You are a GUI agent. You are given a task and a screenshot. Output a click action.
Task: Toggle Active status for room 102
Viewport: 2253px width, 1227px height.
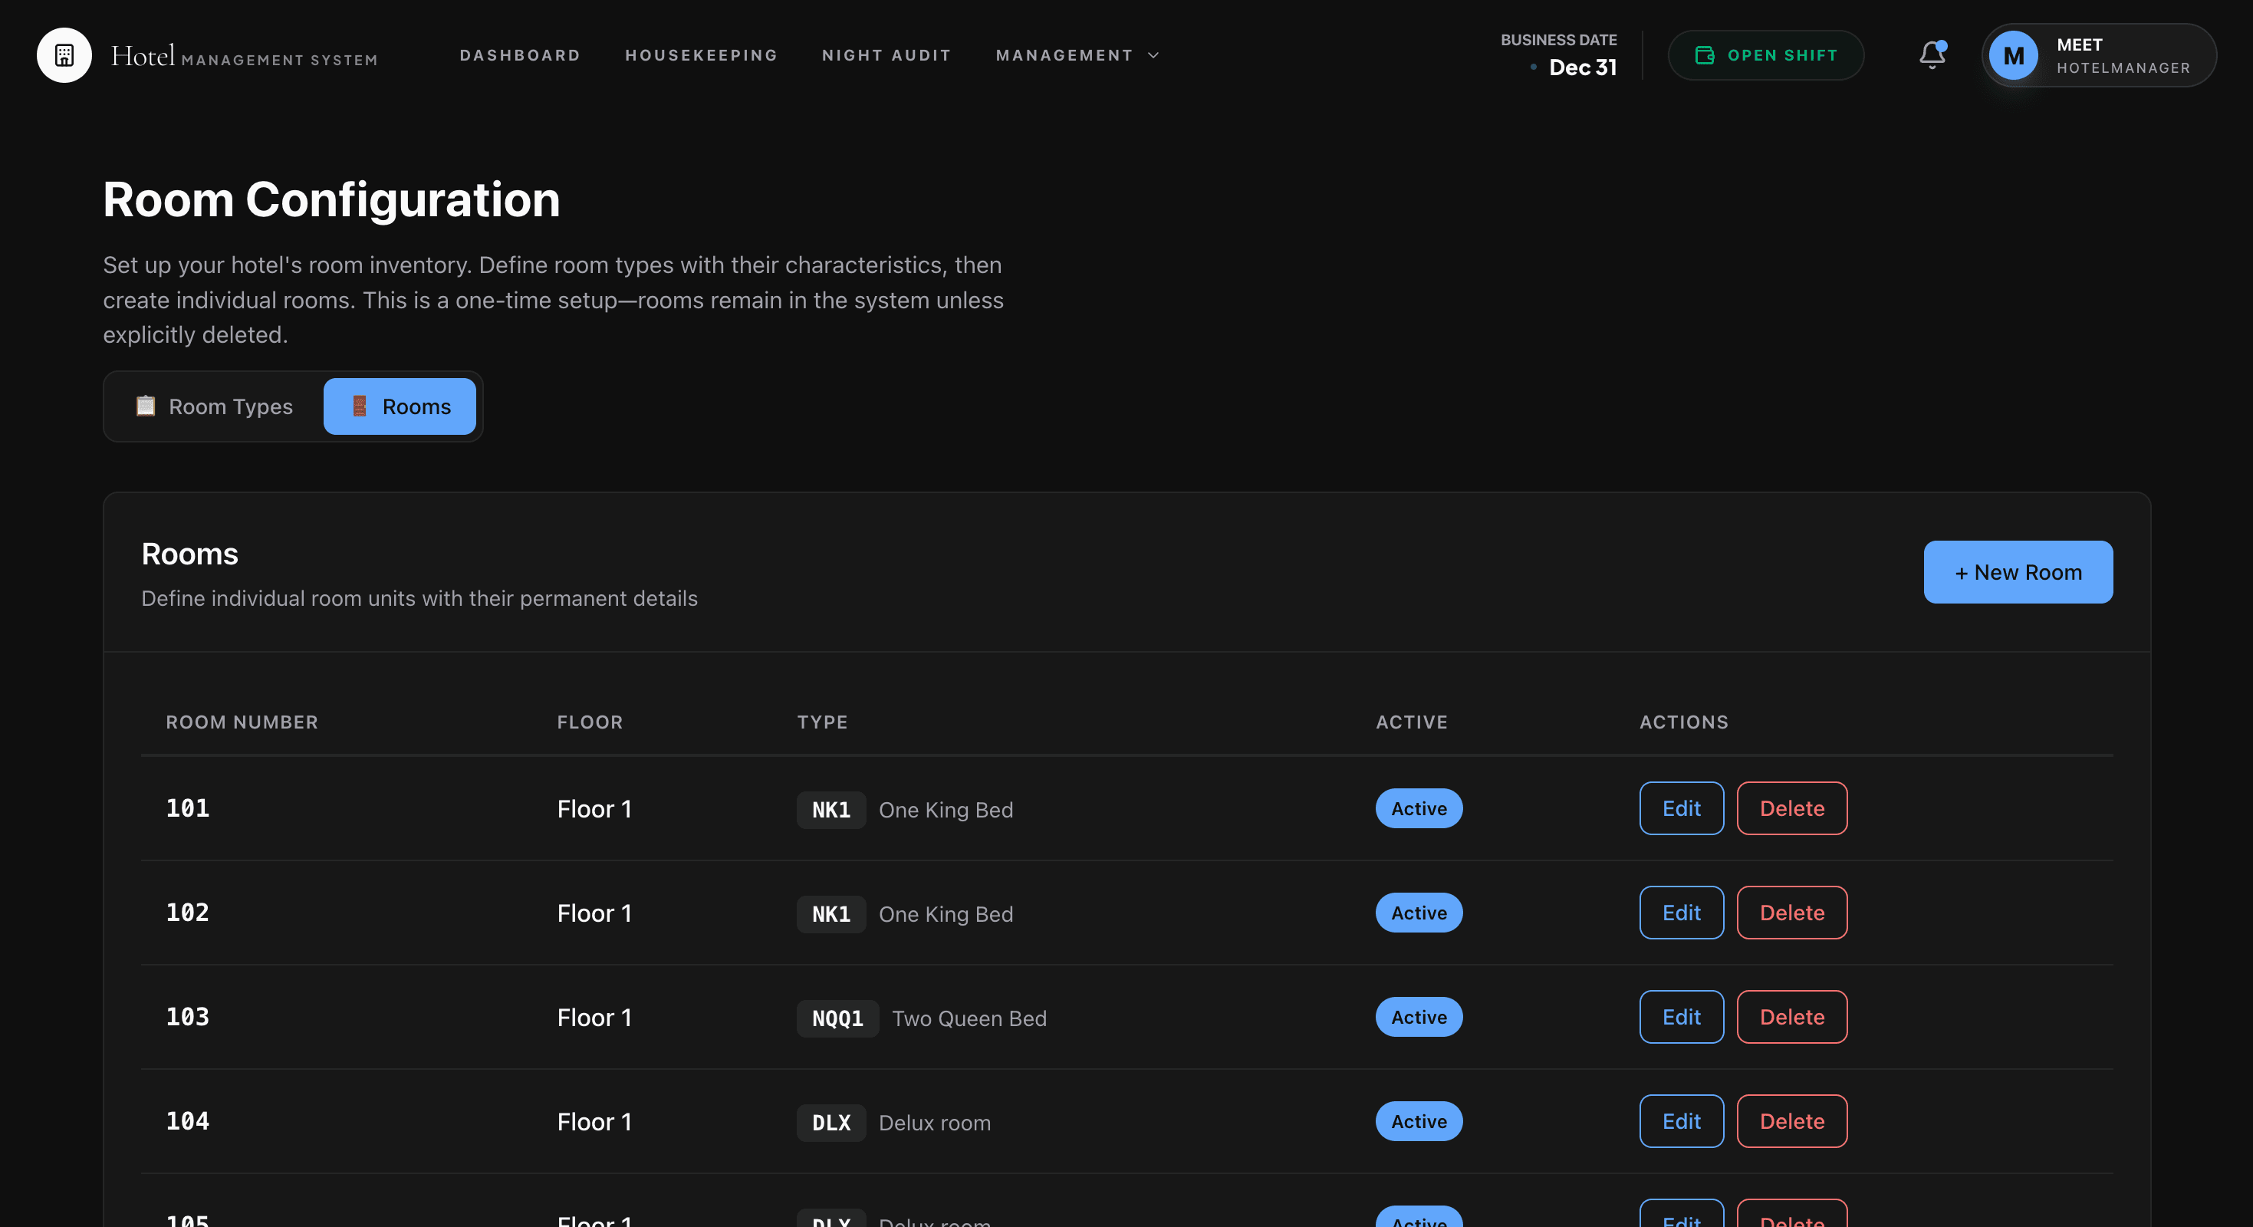1419,912
